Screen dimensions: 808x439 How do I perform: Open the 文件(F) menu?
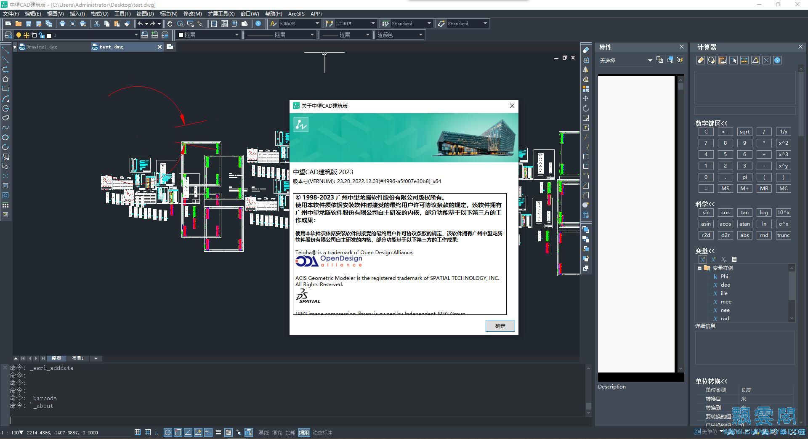point(11,14)
